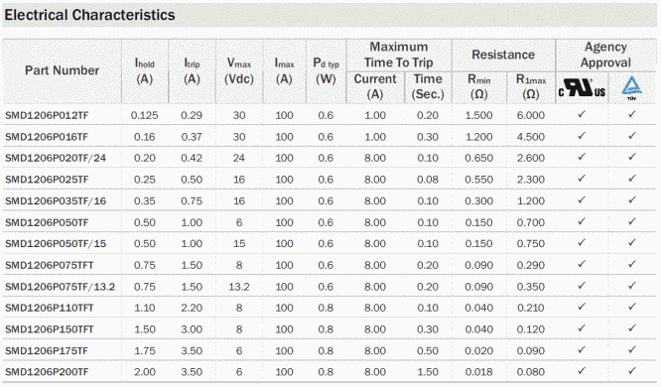Click Itrip value 3.00 for SMD1206P150TFT
661x387 pixels.
pyautogui.click(x=192, y=329)
